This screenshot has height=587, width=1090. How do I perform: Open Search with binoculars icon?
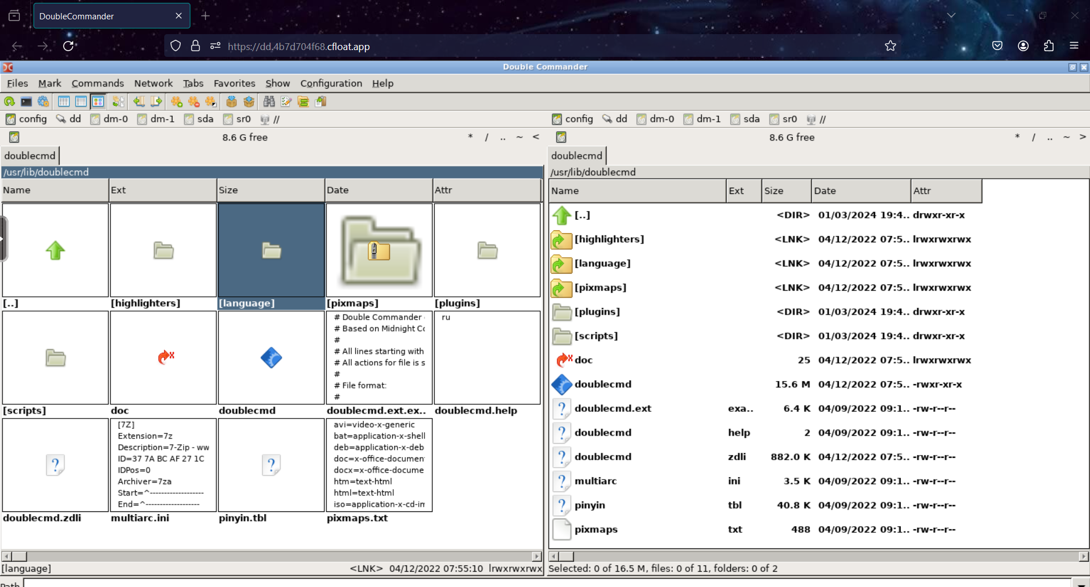coord(269,102)
